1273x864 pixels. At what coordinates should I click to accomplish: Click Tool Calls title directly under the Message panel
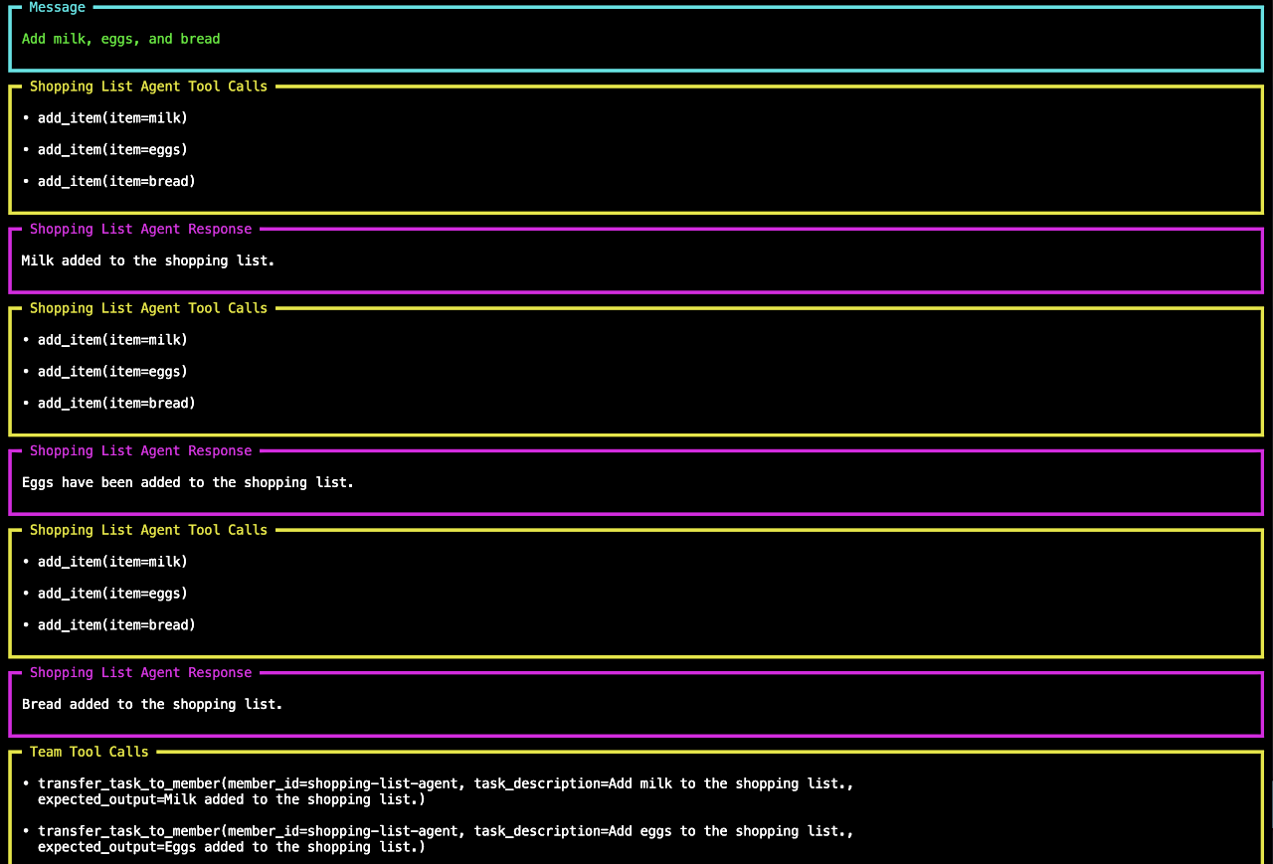[149, 86]
